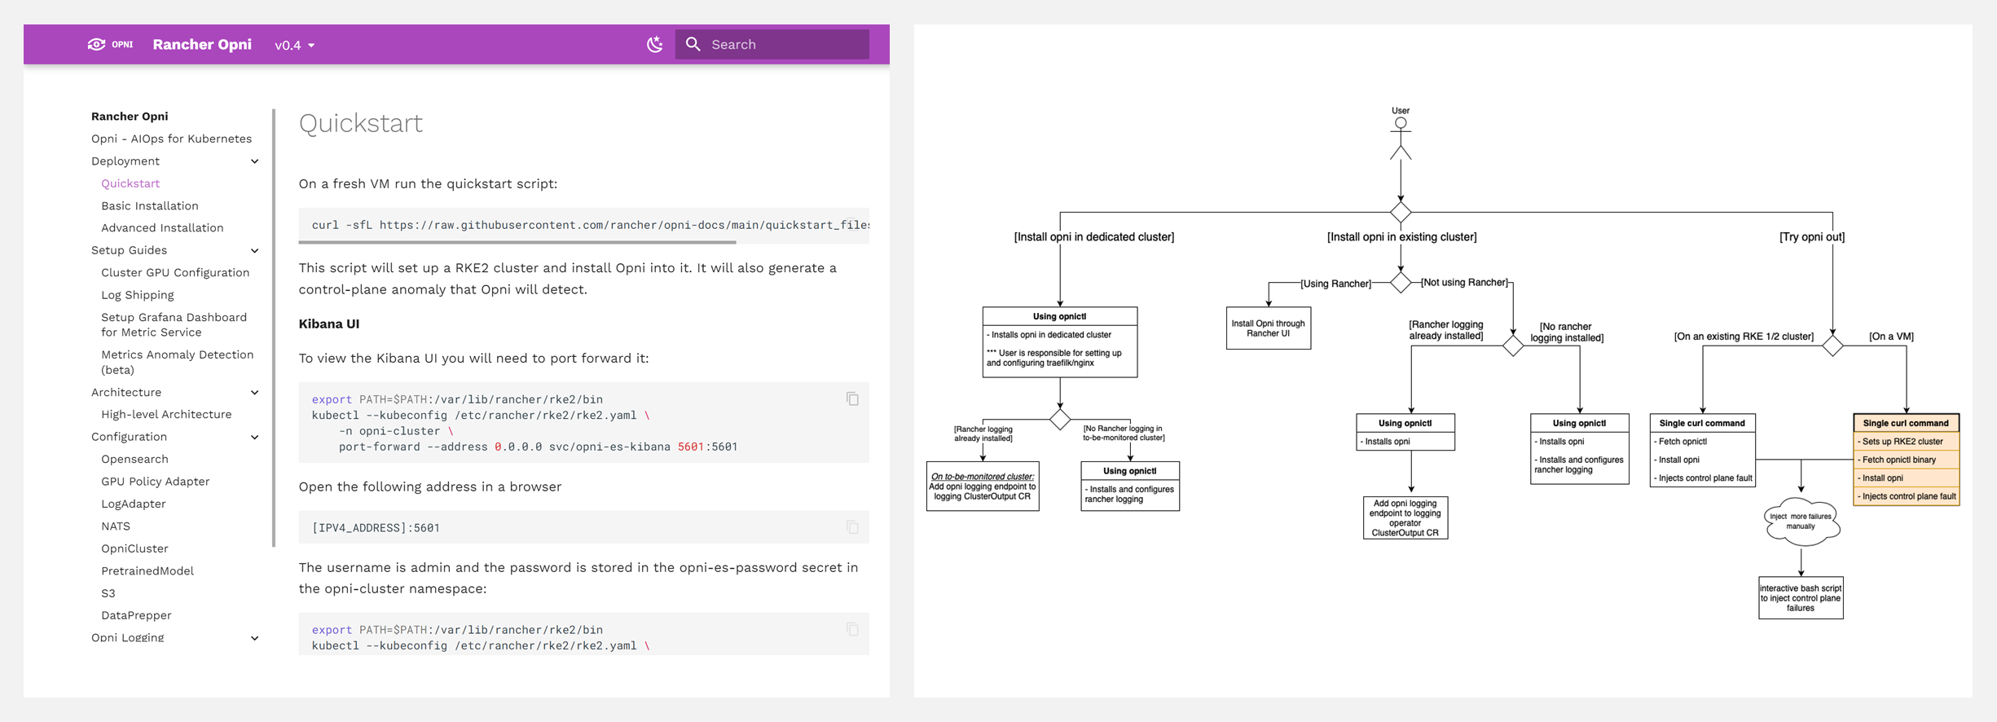The width and height of the screenshot is (1997, 722).
Task: Click the RKE 1/2 versus VM decision diamond
Action: click(x=1832, y=346)
